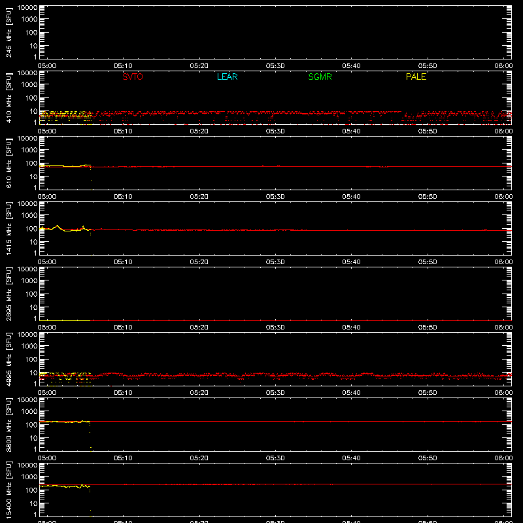Click the yellow PALE trace in 8800 MHz plot
Screen dimensions: 523x523
pos(65,422)
